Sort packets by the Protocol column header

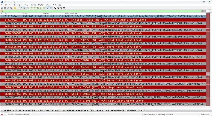tap(67, 14)
